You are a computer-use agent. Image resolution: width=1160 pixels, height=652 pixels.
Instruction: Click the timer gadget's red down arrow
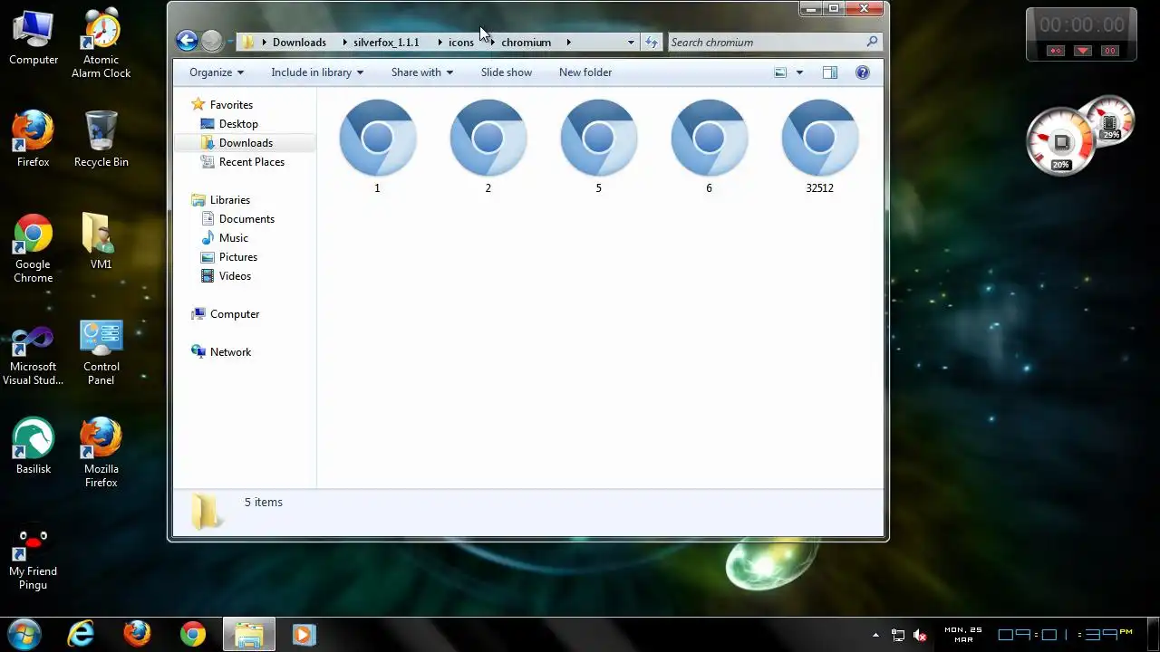(x=1083, y=51)
